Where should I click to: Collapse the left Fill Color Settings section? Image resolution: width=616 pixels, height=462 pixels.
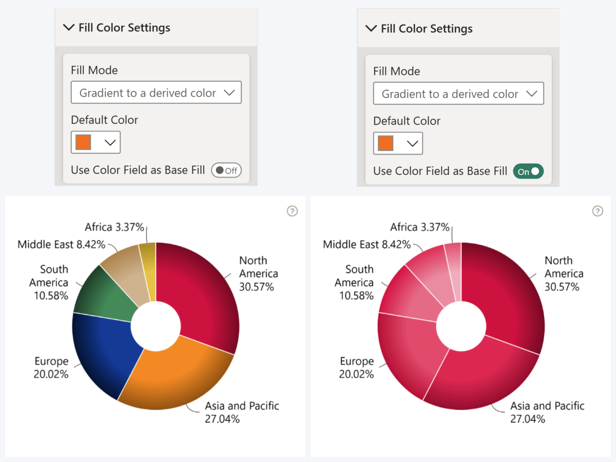pyautogui.click(x=69, y=28)
